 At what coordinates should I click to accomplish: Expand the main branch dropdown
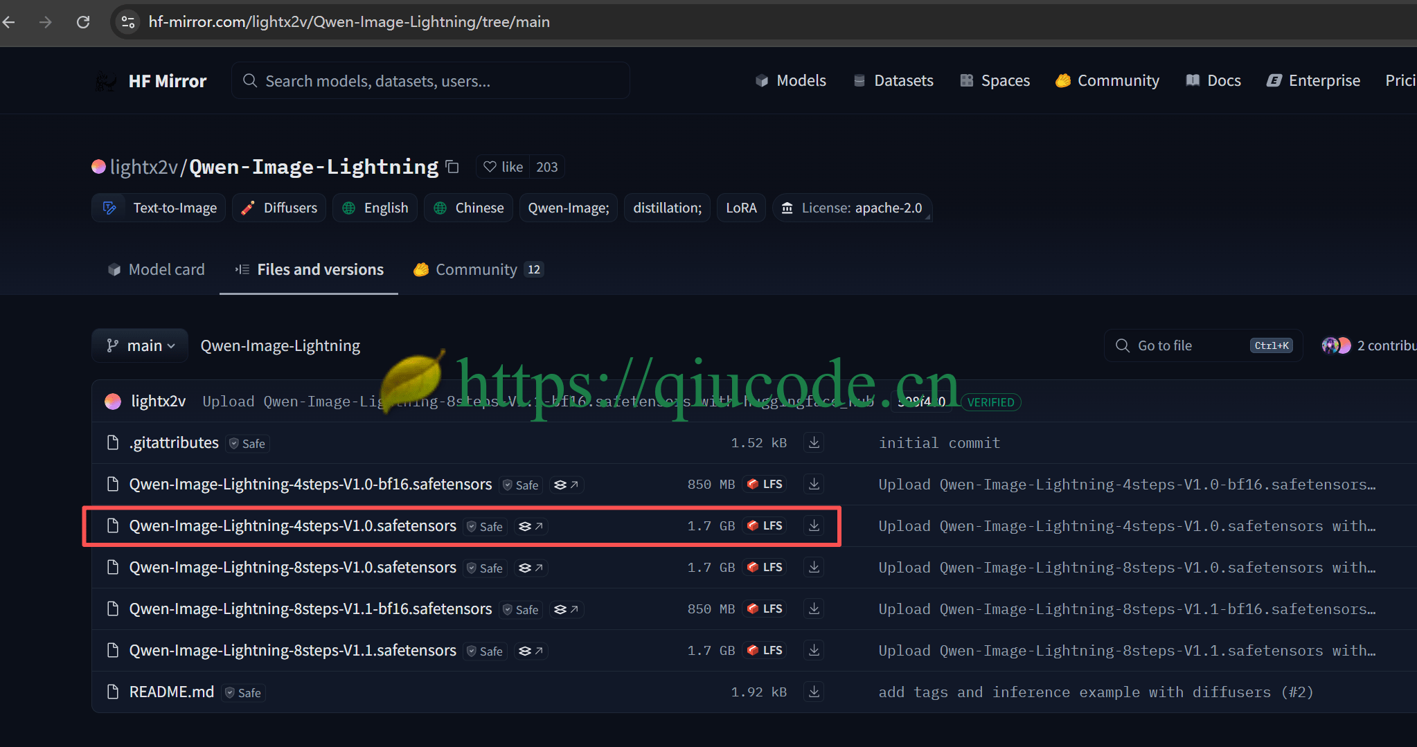coord(140,345)
